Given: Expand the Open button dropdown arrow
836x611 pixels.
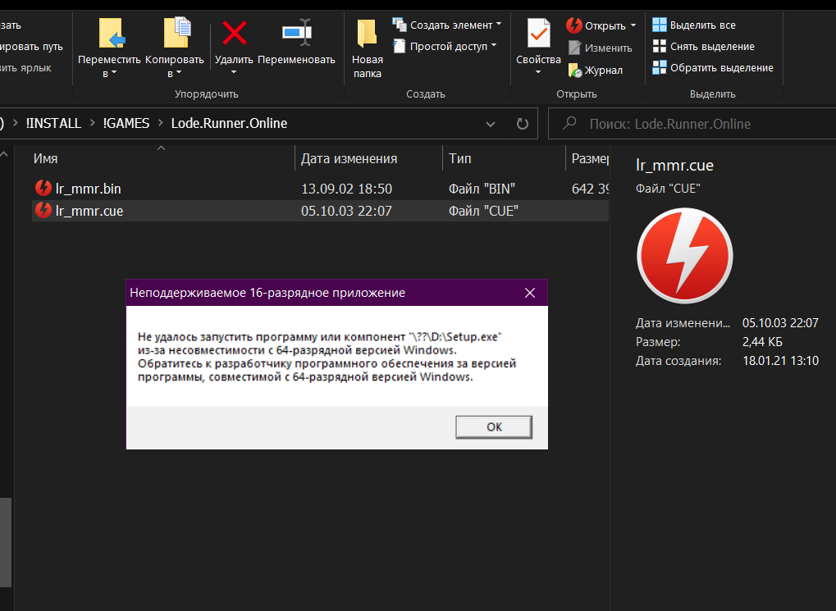Looking at the screenshot, I should [633, 25].
